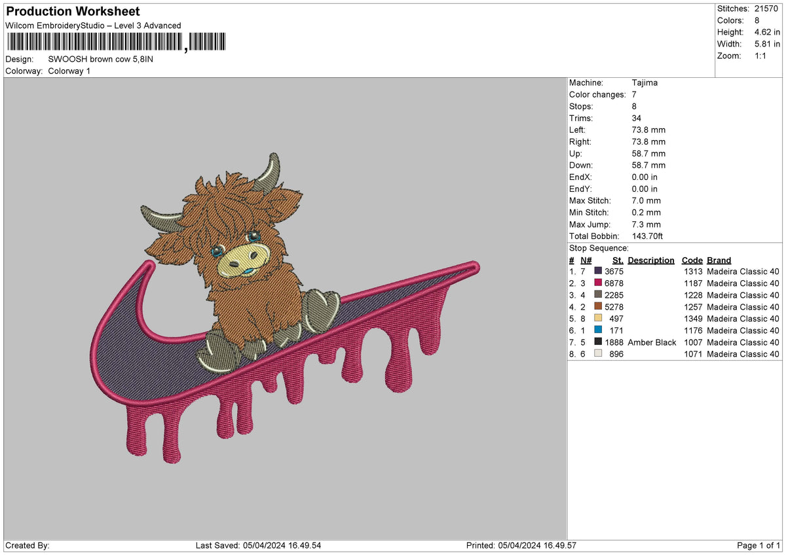Click the Production Worksheet title
This screenshot has height=555, width=786.
click(73, 12)
